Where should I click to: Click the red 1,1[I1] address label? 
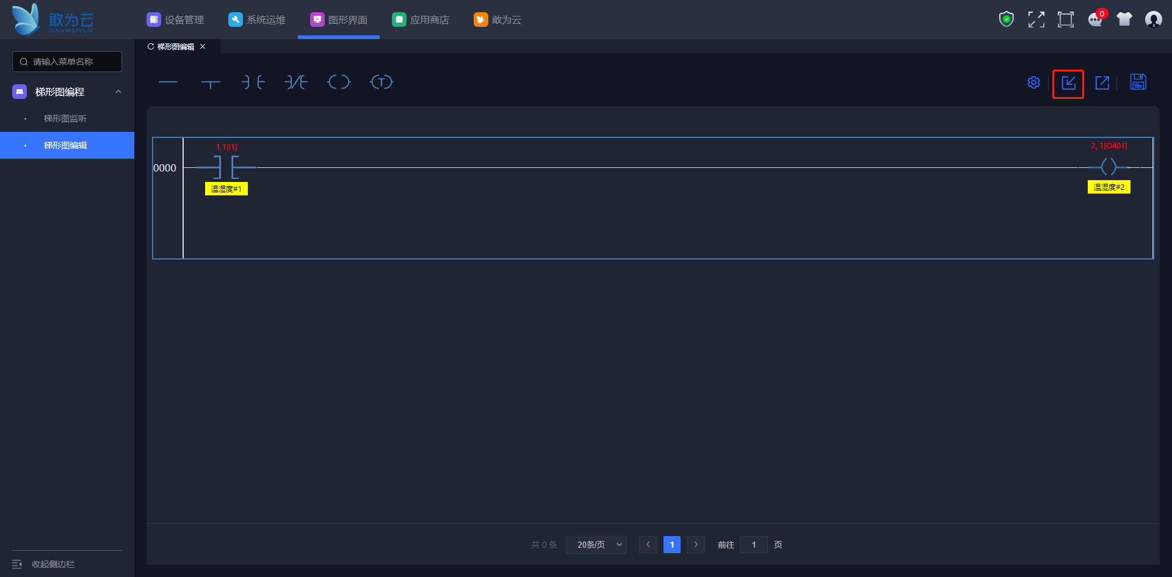(226, 147)
